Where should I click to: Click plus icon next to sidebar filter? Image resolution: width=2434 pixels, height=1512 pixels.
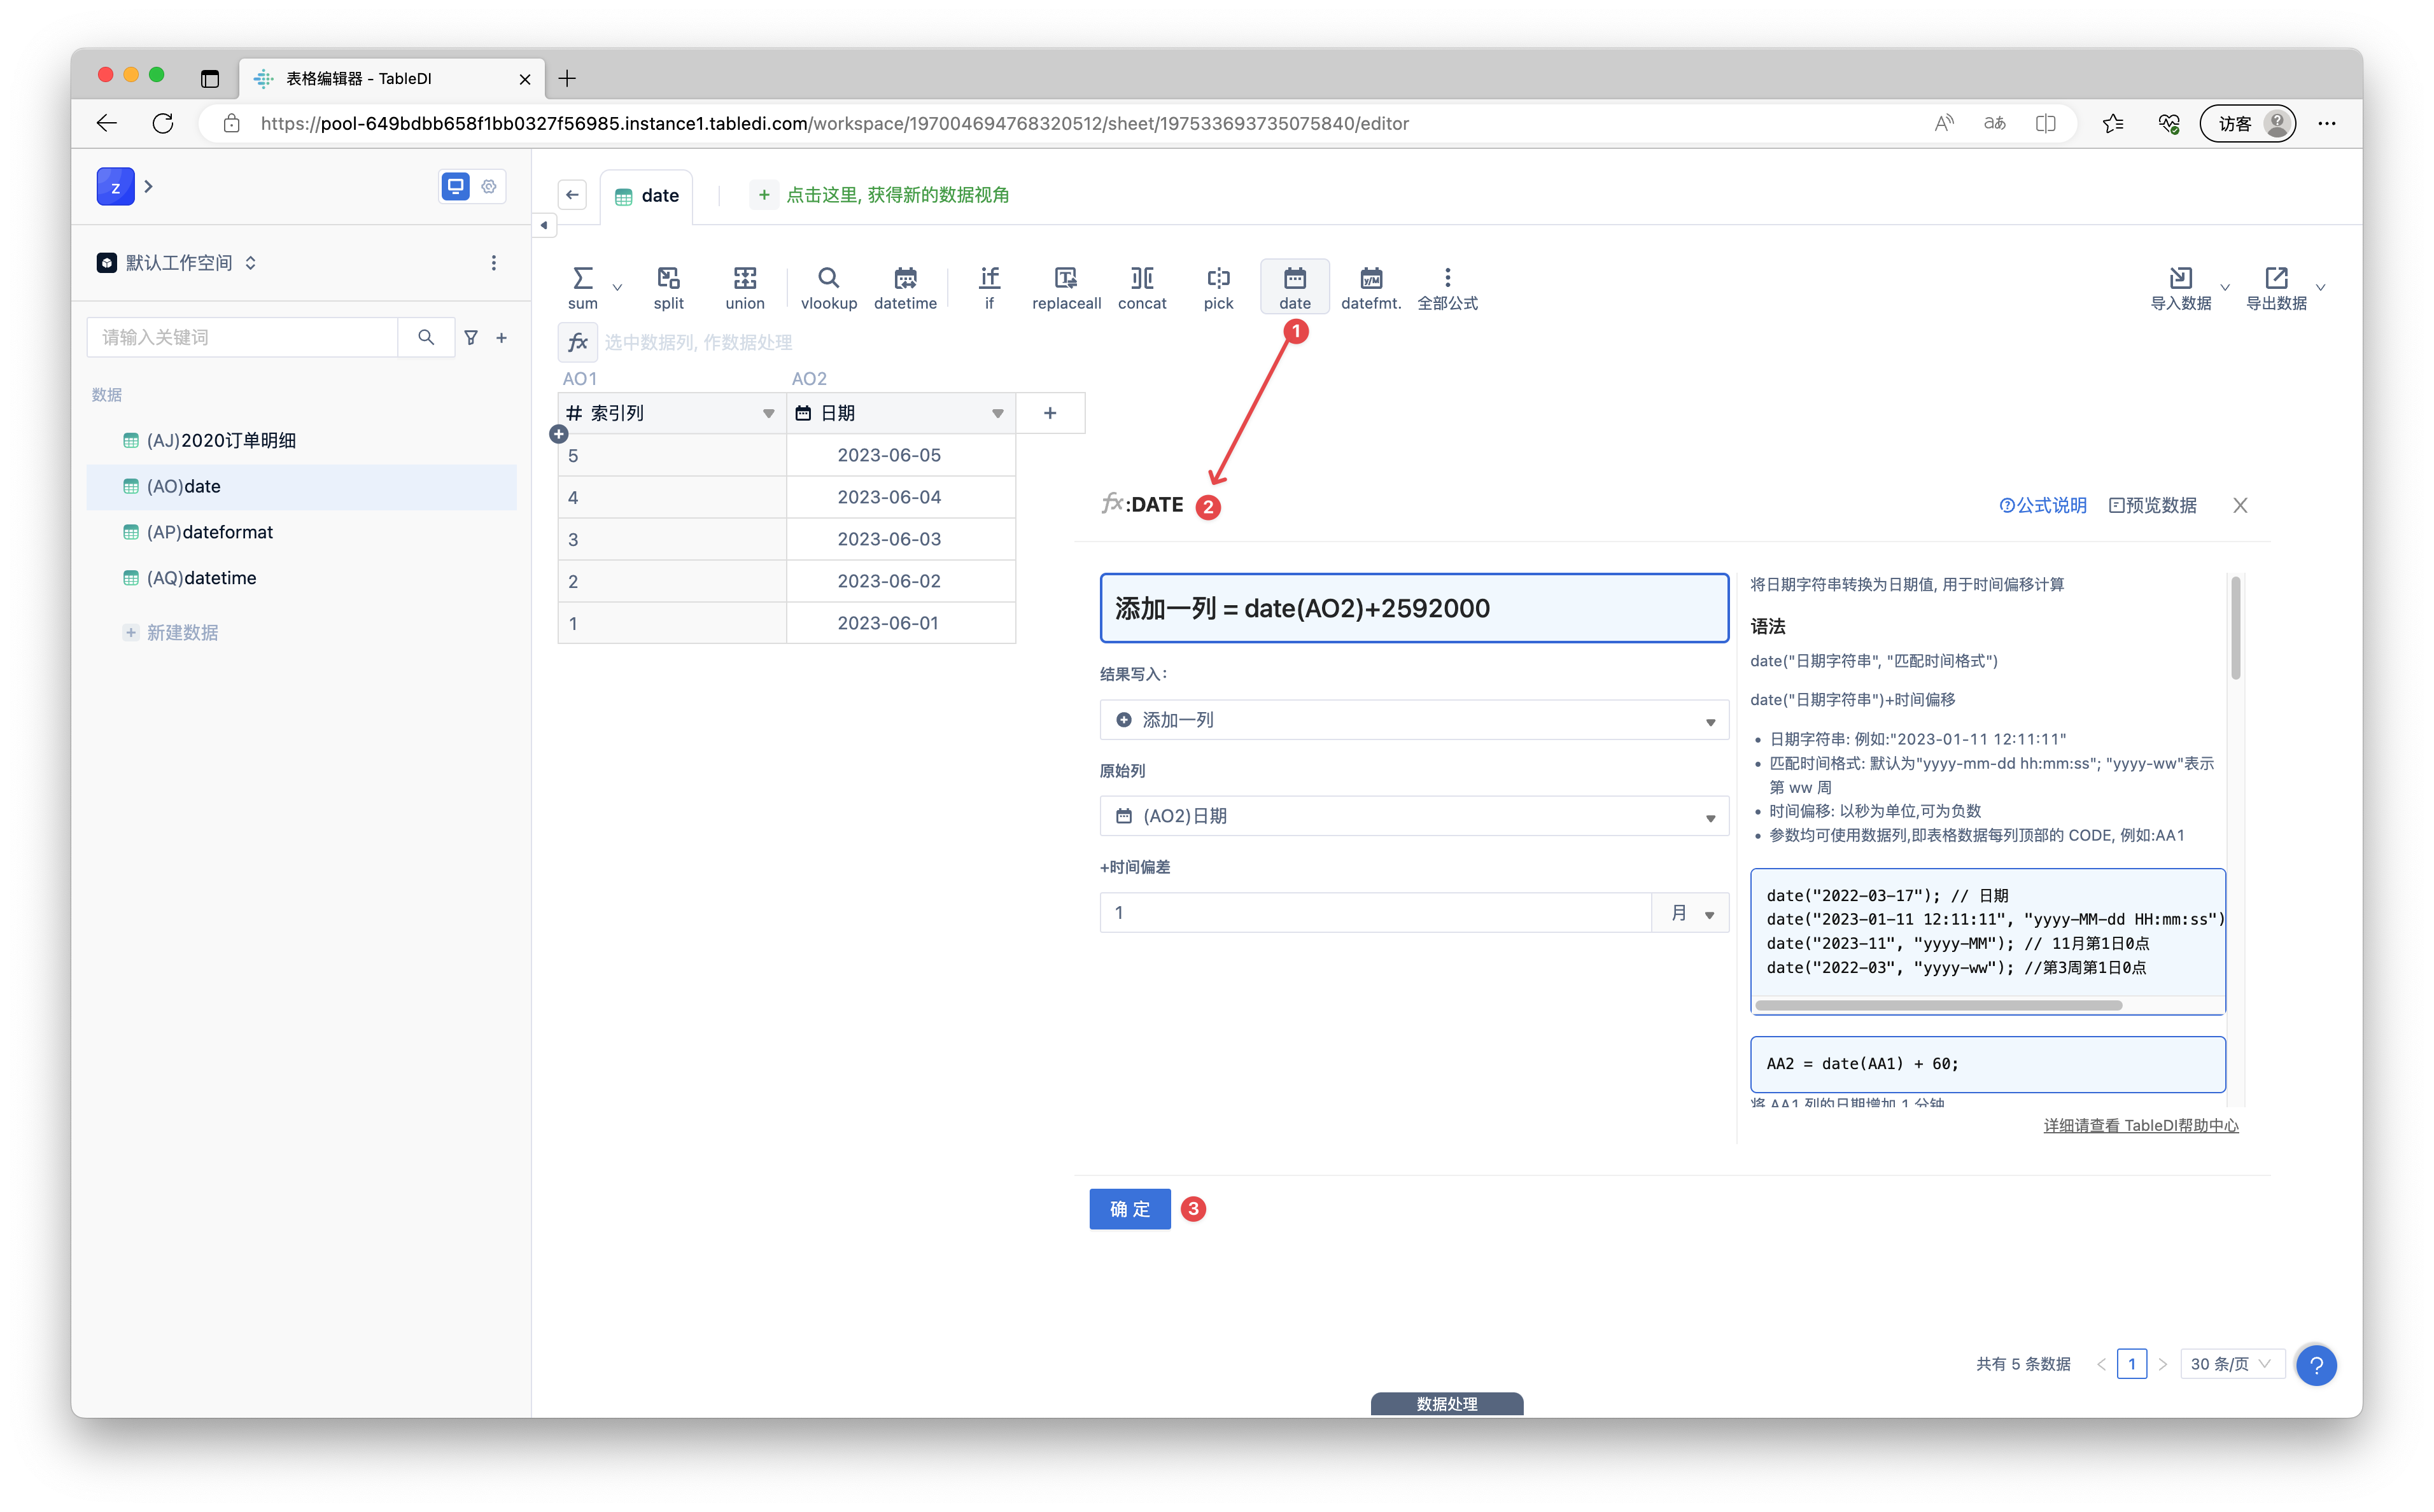[x=502, y=338]
